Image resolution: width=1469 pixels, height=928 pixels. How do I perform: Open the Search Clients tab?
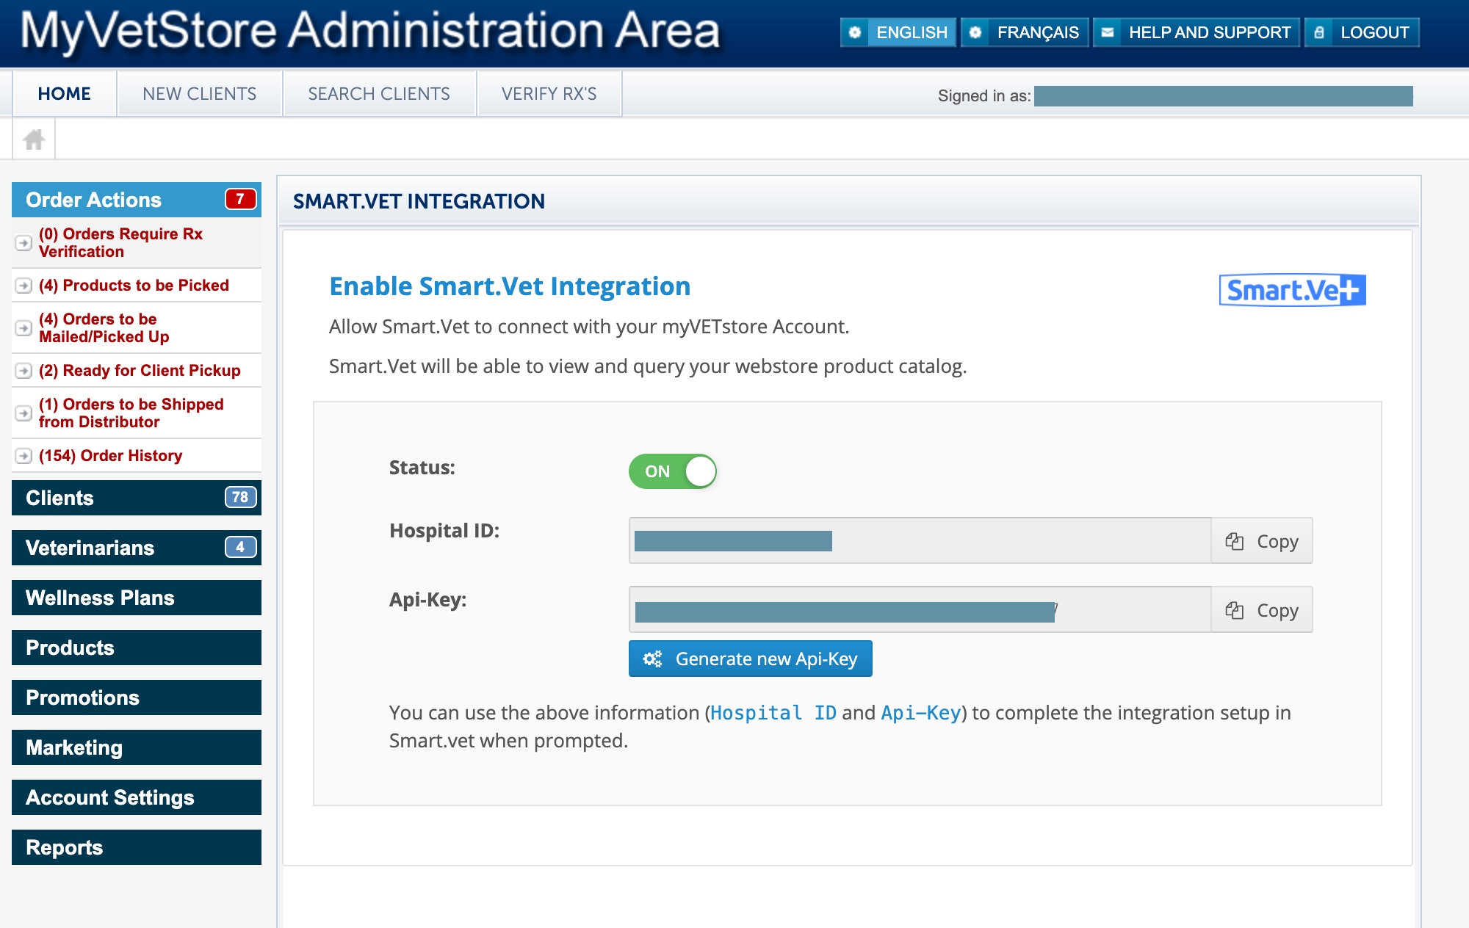pyautogui.click(x=379, y=94)
